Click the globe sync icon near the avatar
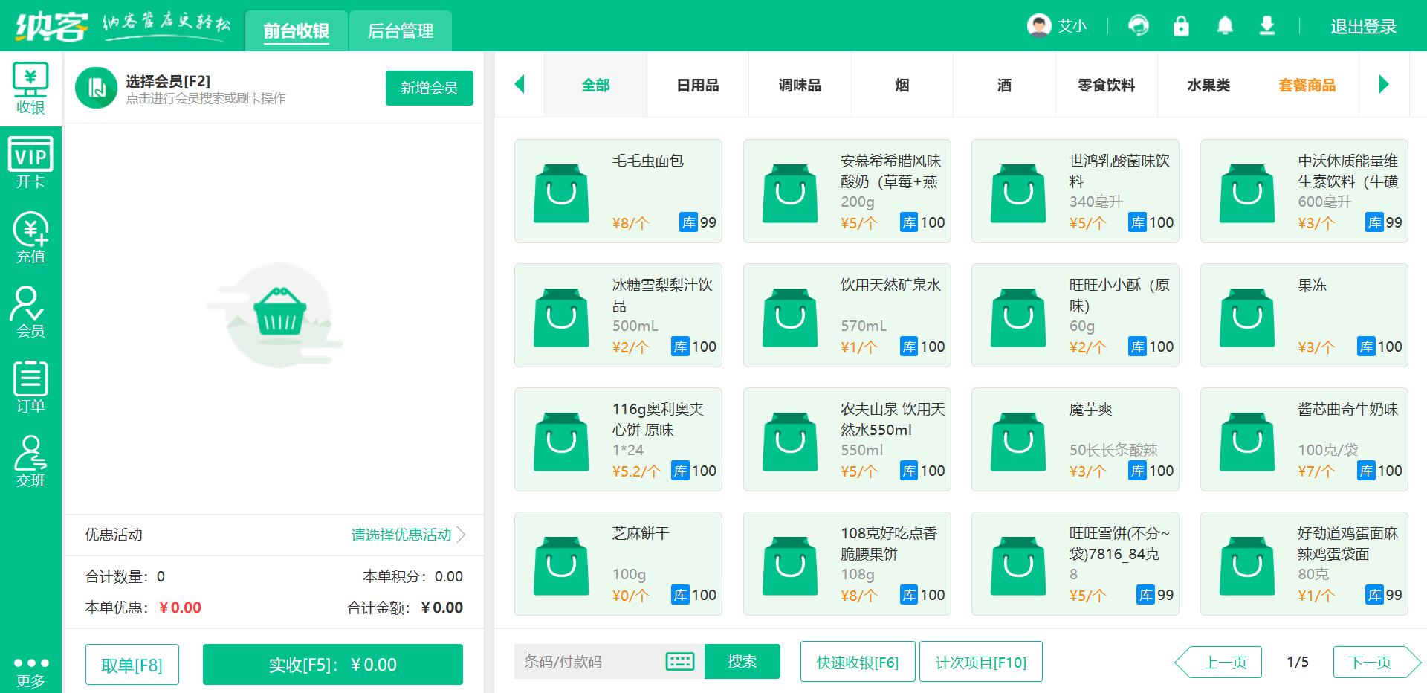Viewport: 1427px width, 693px height. coord(1137,25)
